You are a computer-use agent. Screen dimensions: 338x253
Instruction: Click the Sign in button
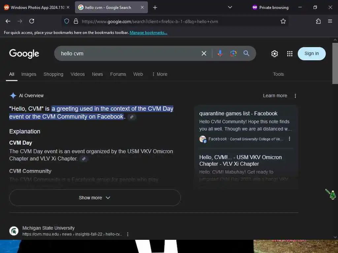click(312, 54)
